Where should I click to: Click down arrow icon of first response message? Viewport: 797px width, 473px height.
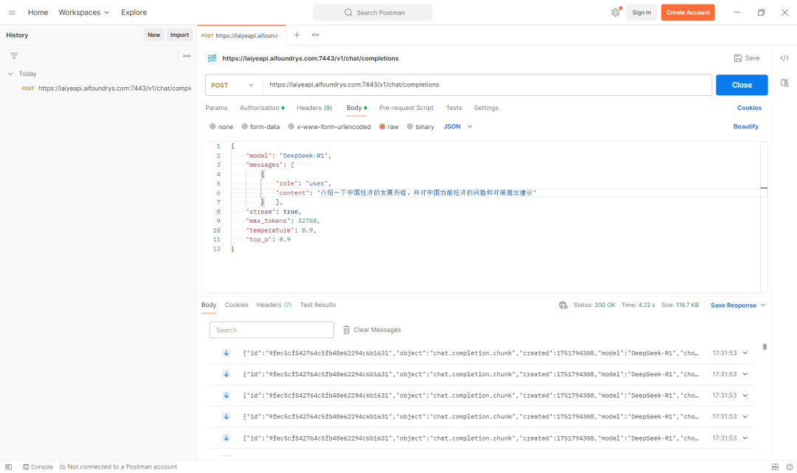[x=227, y=353]
